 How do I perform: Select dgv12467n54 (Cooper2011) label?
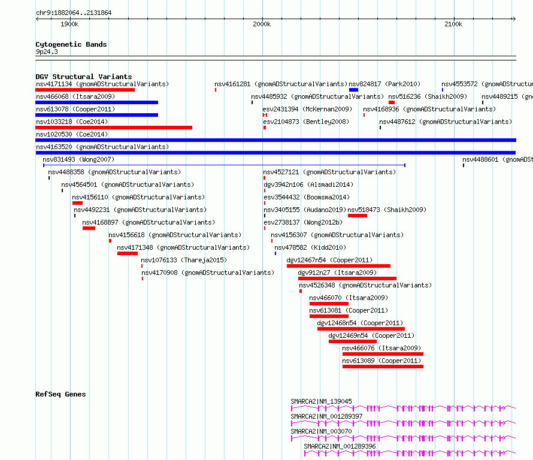click(x=329, y=260)
